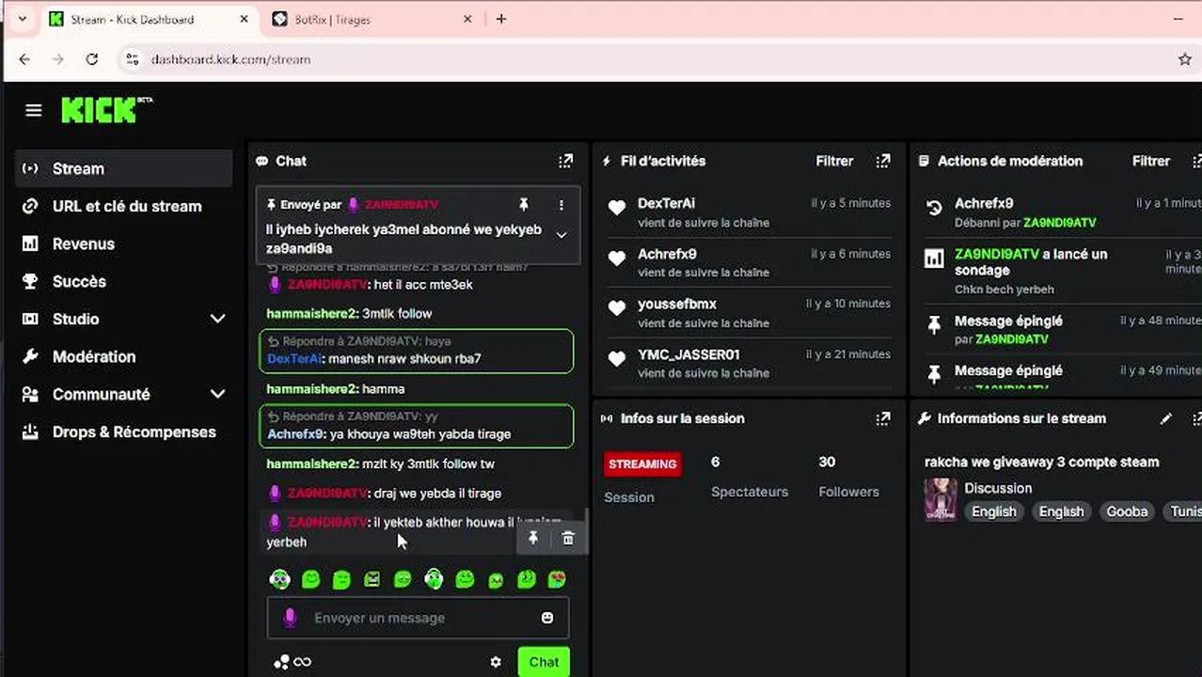Open a new browser tab

(x=501, y=19)
